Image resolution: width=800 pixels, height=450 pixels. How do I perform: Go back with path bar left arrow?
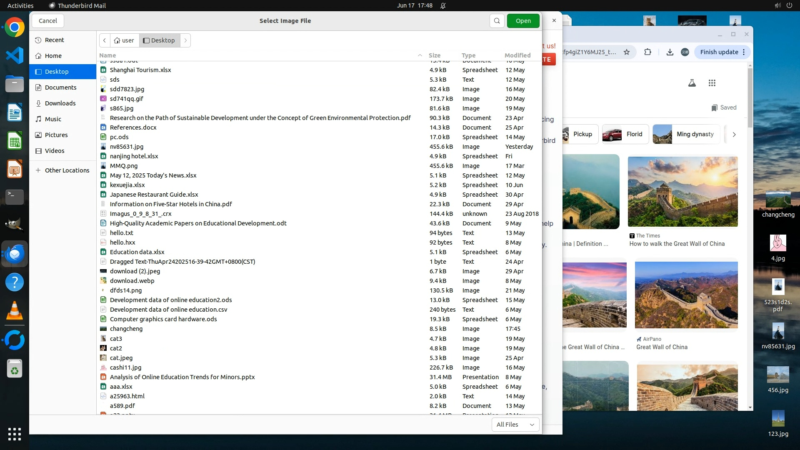click(105, 40)
